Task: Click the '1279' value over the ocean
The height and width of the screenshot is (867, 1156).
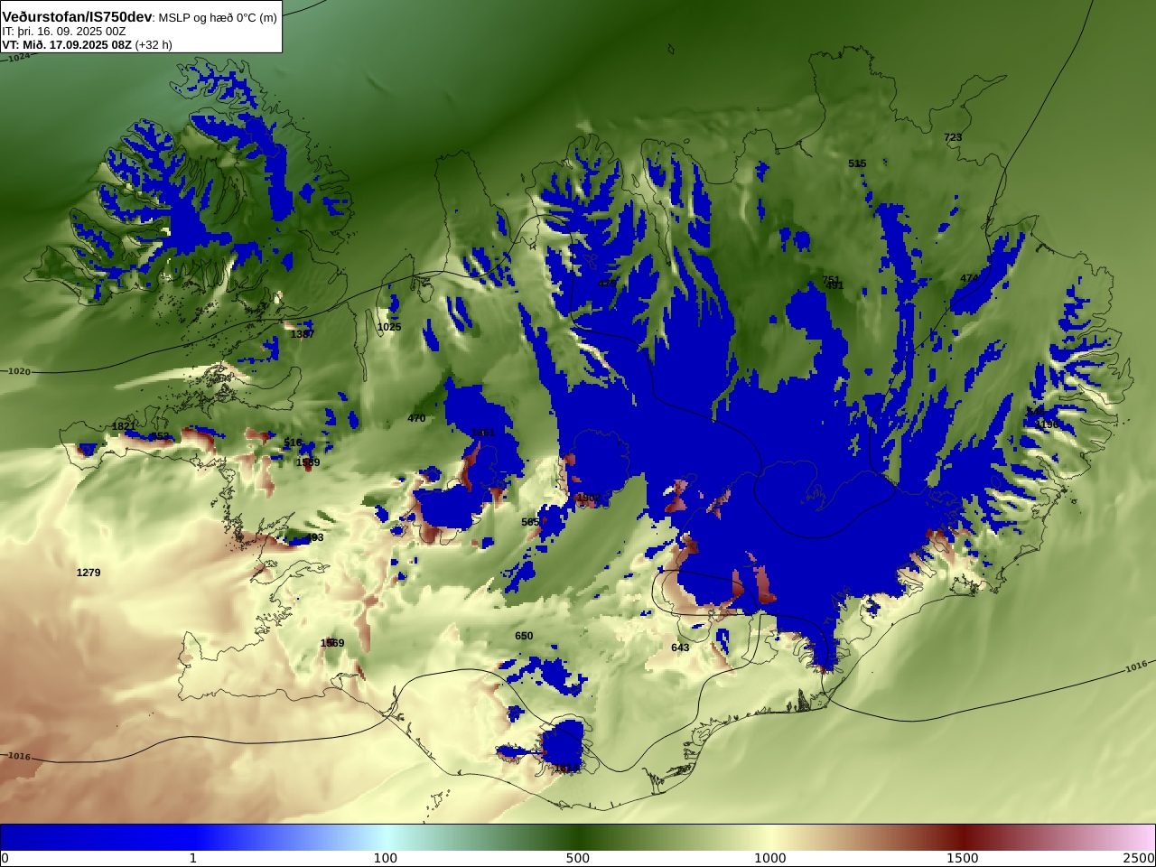Action: pyautogui.click(x=89, y=573)
